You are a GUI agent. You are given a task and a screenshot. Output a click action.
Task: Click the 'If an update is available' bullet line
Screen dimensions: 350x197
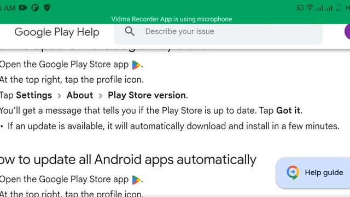(x=173, y=126)
